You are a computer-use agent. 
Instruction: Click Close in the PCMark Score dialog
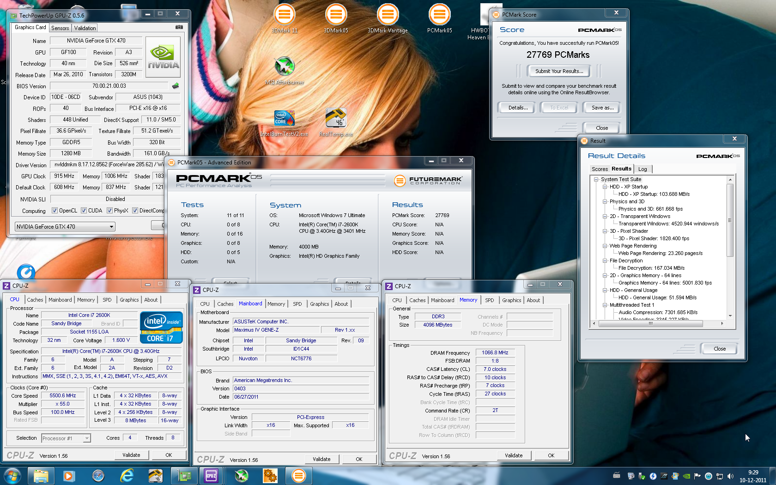coord(602,128)
